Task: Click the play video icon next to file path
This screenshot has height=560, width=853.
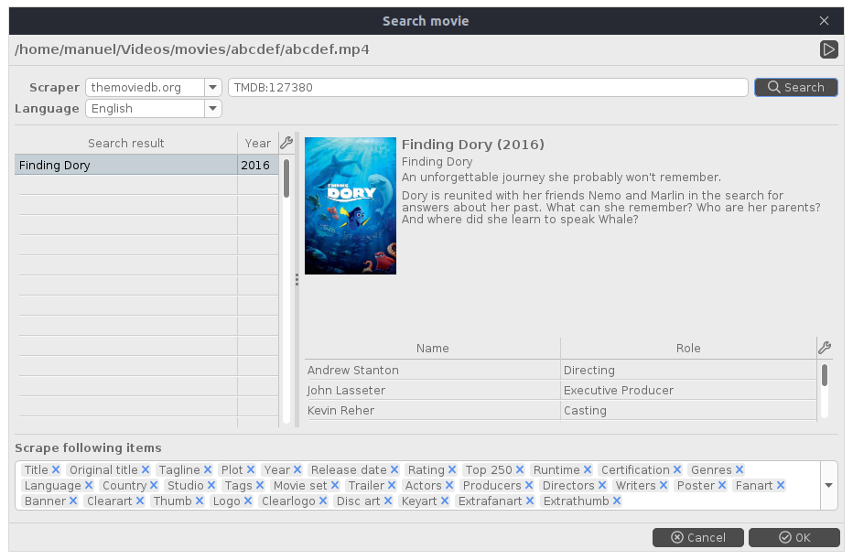Action: pos(829,49)
